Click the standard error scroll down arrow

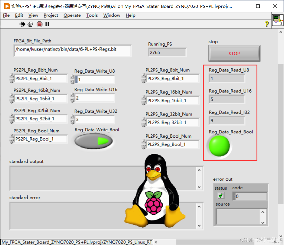199,226
